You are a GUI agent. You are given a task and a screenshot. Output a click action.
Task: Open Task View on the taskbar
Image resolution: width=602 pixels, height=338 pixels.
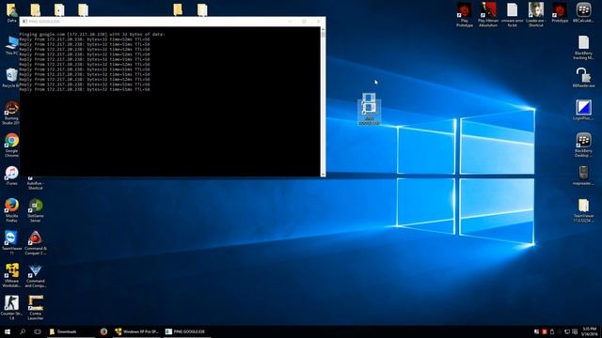click(x=38, y=331)
